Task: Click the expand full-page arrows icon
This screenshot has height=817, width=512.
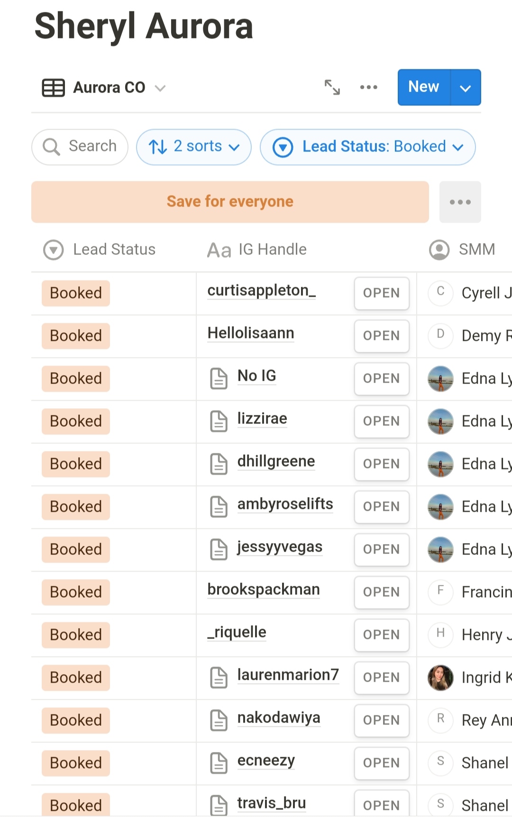Action: (x=332, y=87)
